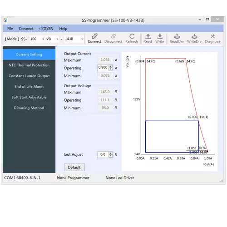Click None Programmer status text
The width and height of the screenshot is (227, 227).
point(73,178)
